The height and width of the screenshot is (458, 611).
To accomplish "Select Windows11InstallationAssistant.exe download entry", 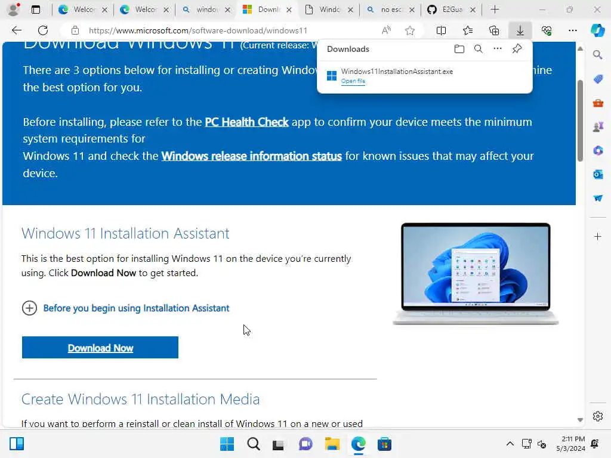I will pyautogui.click(x=425, y=76).
